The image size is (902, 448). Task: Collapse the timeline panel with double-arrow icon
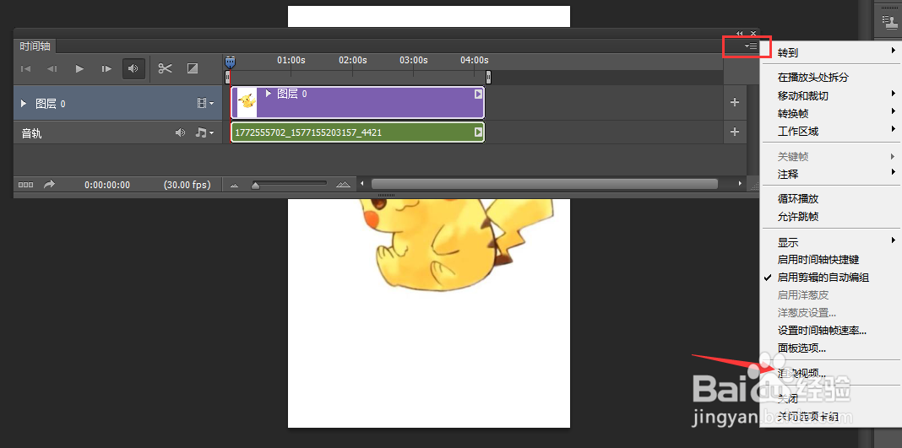tap(740, 34)
